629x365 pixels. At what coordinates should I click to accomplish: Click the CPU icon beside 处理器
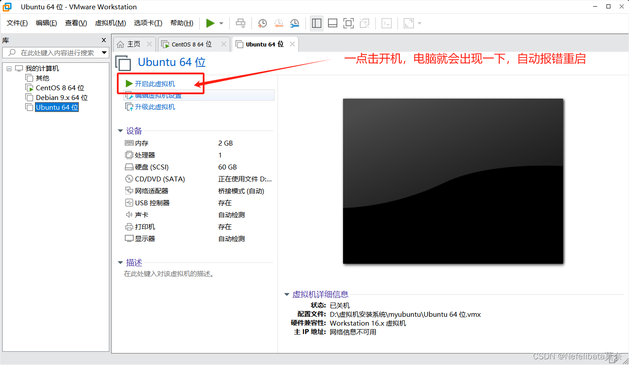(129, 155)
